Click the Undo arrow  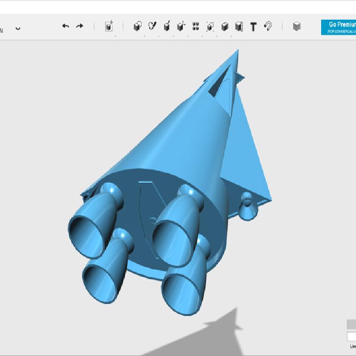65,26
